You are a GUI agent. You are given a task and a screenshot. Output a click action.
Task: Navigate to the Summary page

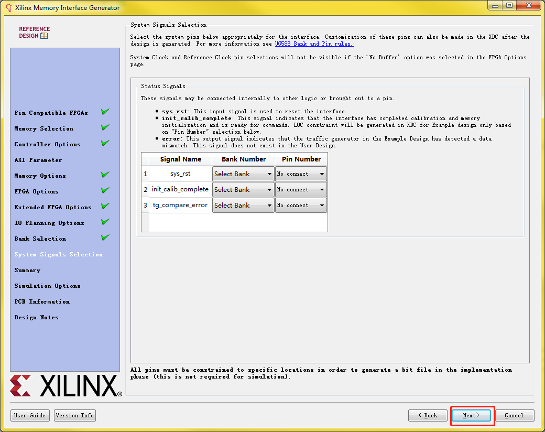click(x=27, y=270)
